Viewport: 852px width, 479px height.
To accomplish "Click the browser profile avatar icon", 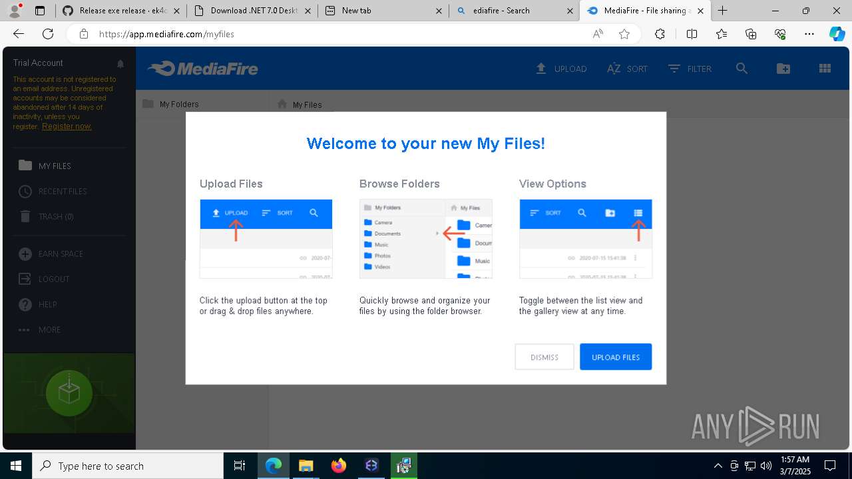I will (15, 11).
